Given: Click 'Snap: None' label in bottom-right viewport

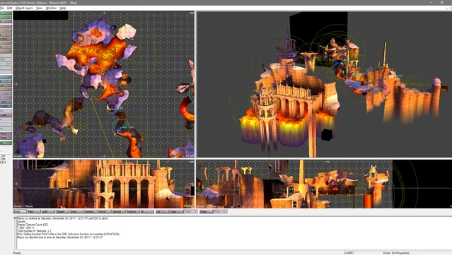Looking at the screenshot, I should click(207, 206).
